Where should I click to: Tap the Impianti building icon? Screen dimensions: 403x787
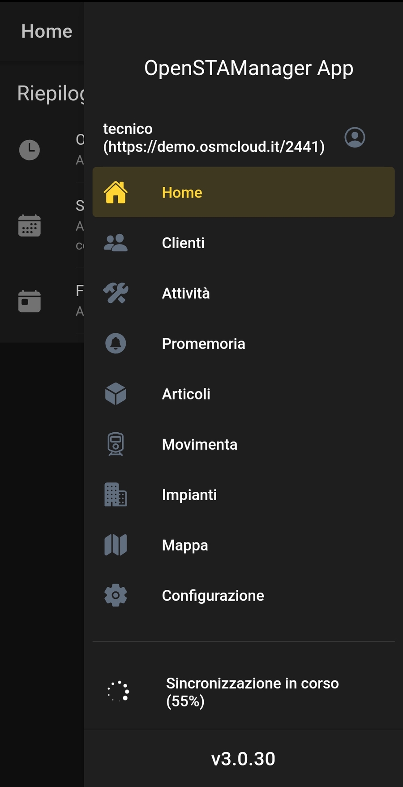[116, 495]
